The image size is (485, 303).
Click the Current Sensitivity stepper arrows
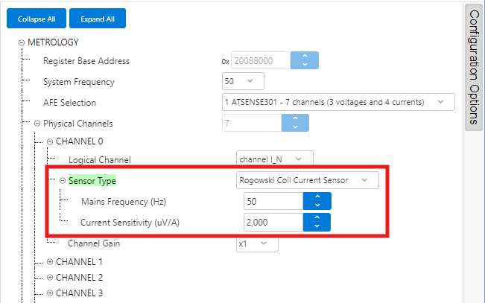[x=317, y=222]
